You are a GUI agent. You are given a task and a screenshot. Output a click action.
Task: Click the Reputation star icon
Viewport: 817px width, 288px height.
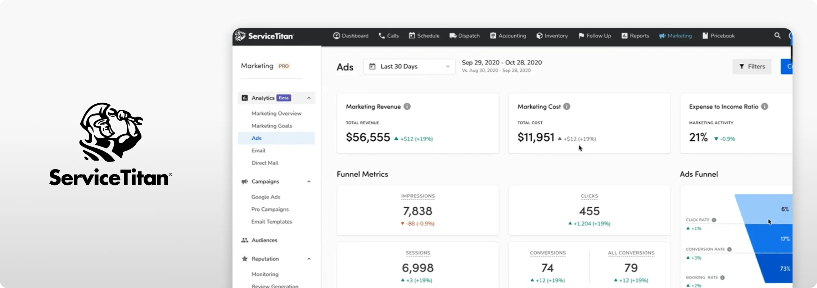[x=245, y=259]
